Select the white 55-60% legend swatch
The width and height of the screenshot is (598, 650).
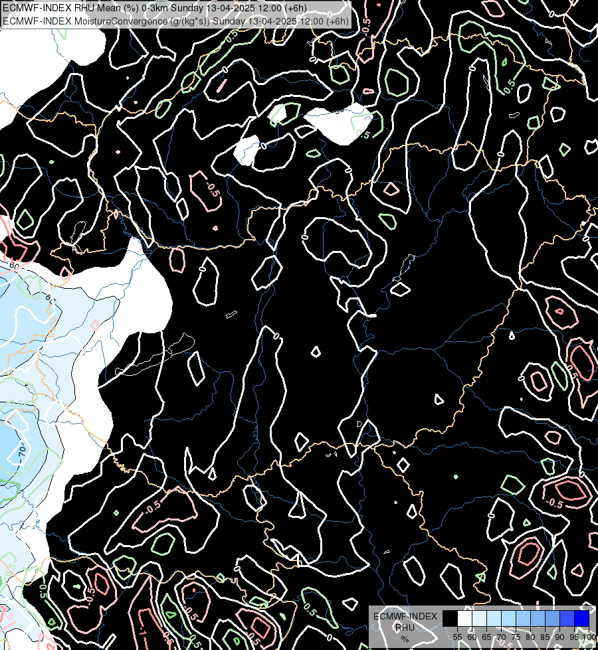(x=465, y=618)
